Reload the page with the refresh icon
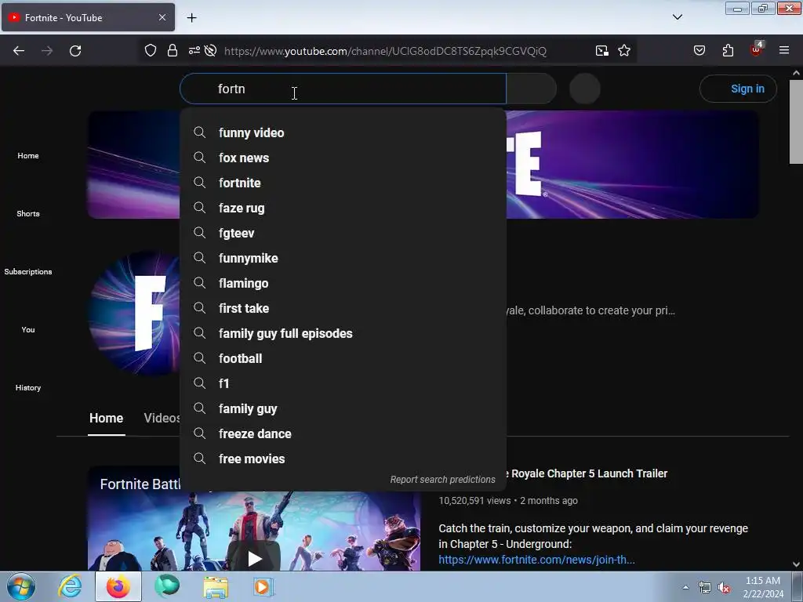Viewport: 803px width, 602px height. pos(75,51)
